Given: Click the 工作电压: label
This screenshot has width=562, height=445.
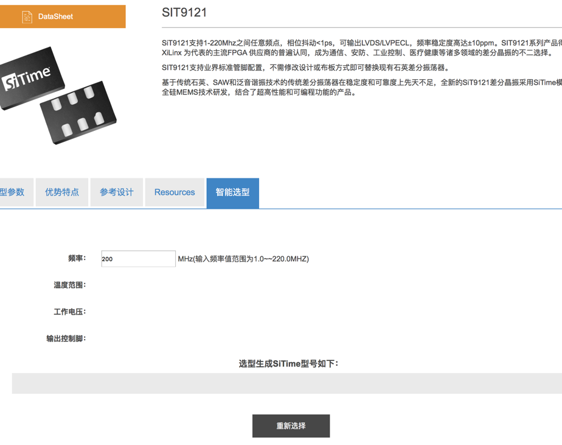Looking at the screenshot, I should [70, 312].
